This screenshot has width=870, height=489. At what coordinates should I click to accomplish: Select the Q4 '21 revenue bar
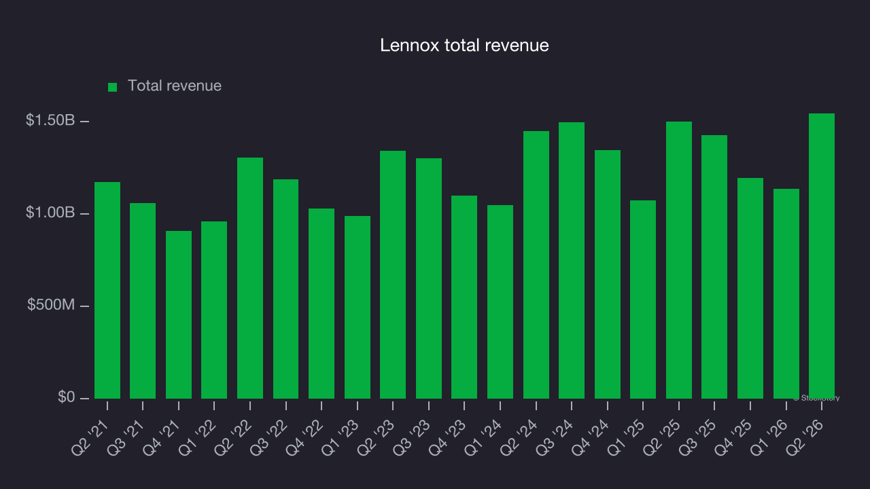pyautogui.click(x=179, y=314)
